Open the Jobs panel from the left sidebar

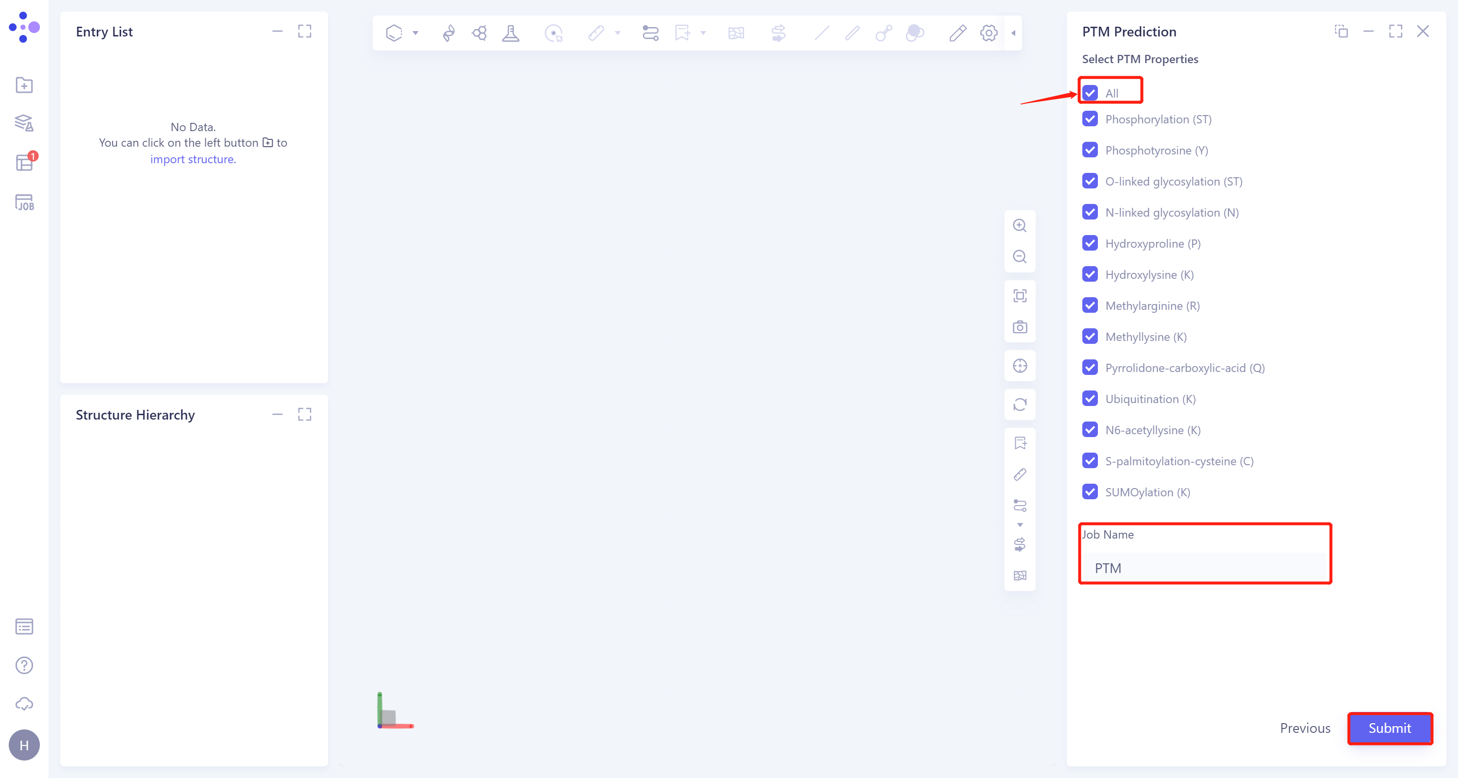24,203
